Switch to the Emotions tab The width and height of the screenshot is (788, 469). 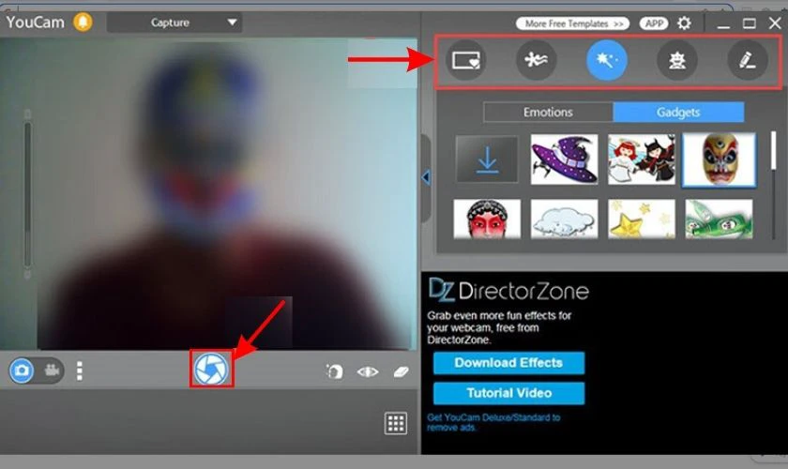pos(548,112)
